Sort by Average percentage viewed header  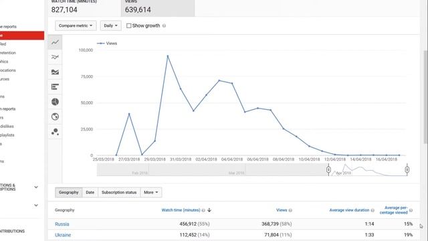pyautogui.click(x=394, y=210)
